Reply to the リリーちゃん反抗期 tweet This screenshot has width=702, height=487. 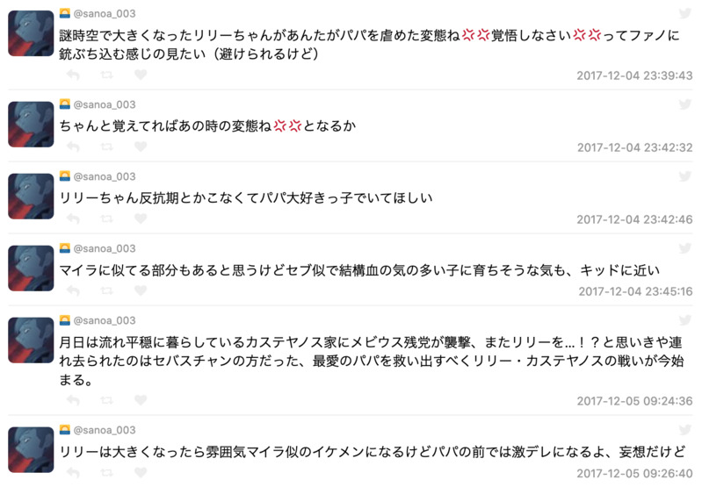click(74, 219)
